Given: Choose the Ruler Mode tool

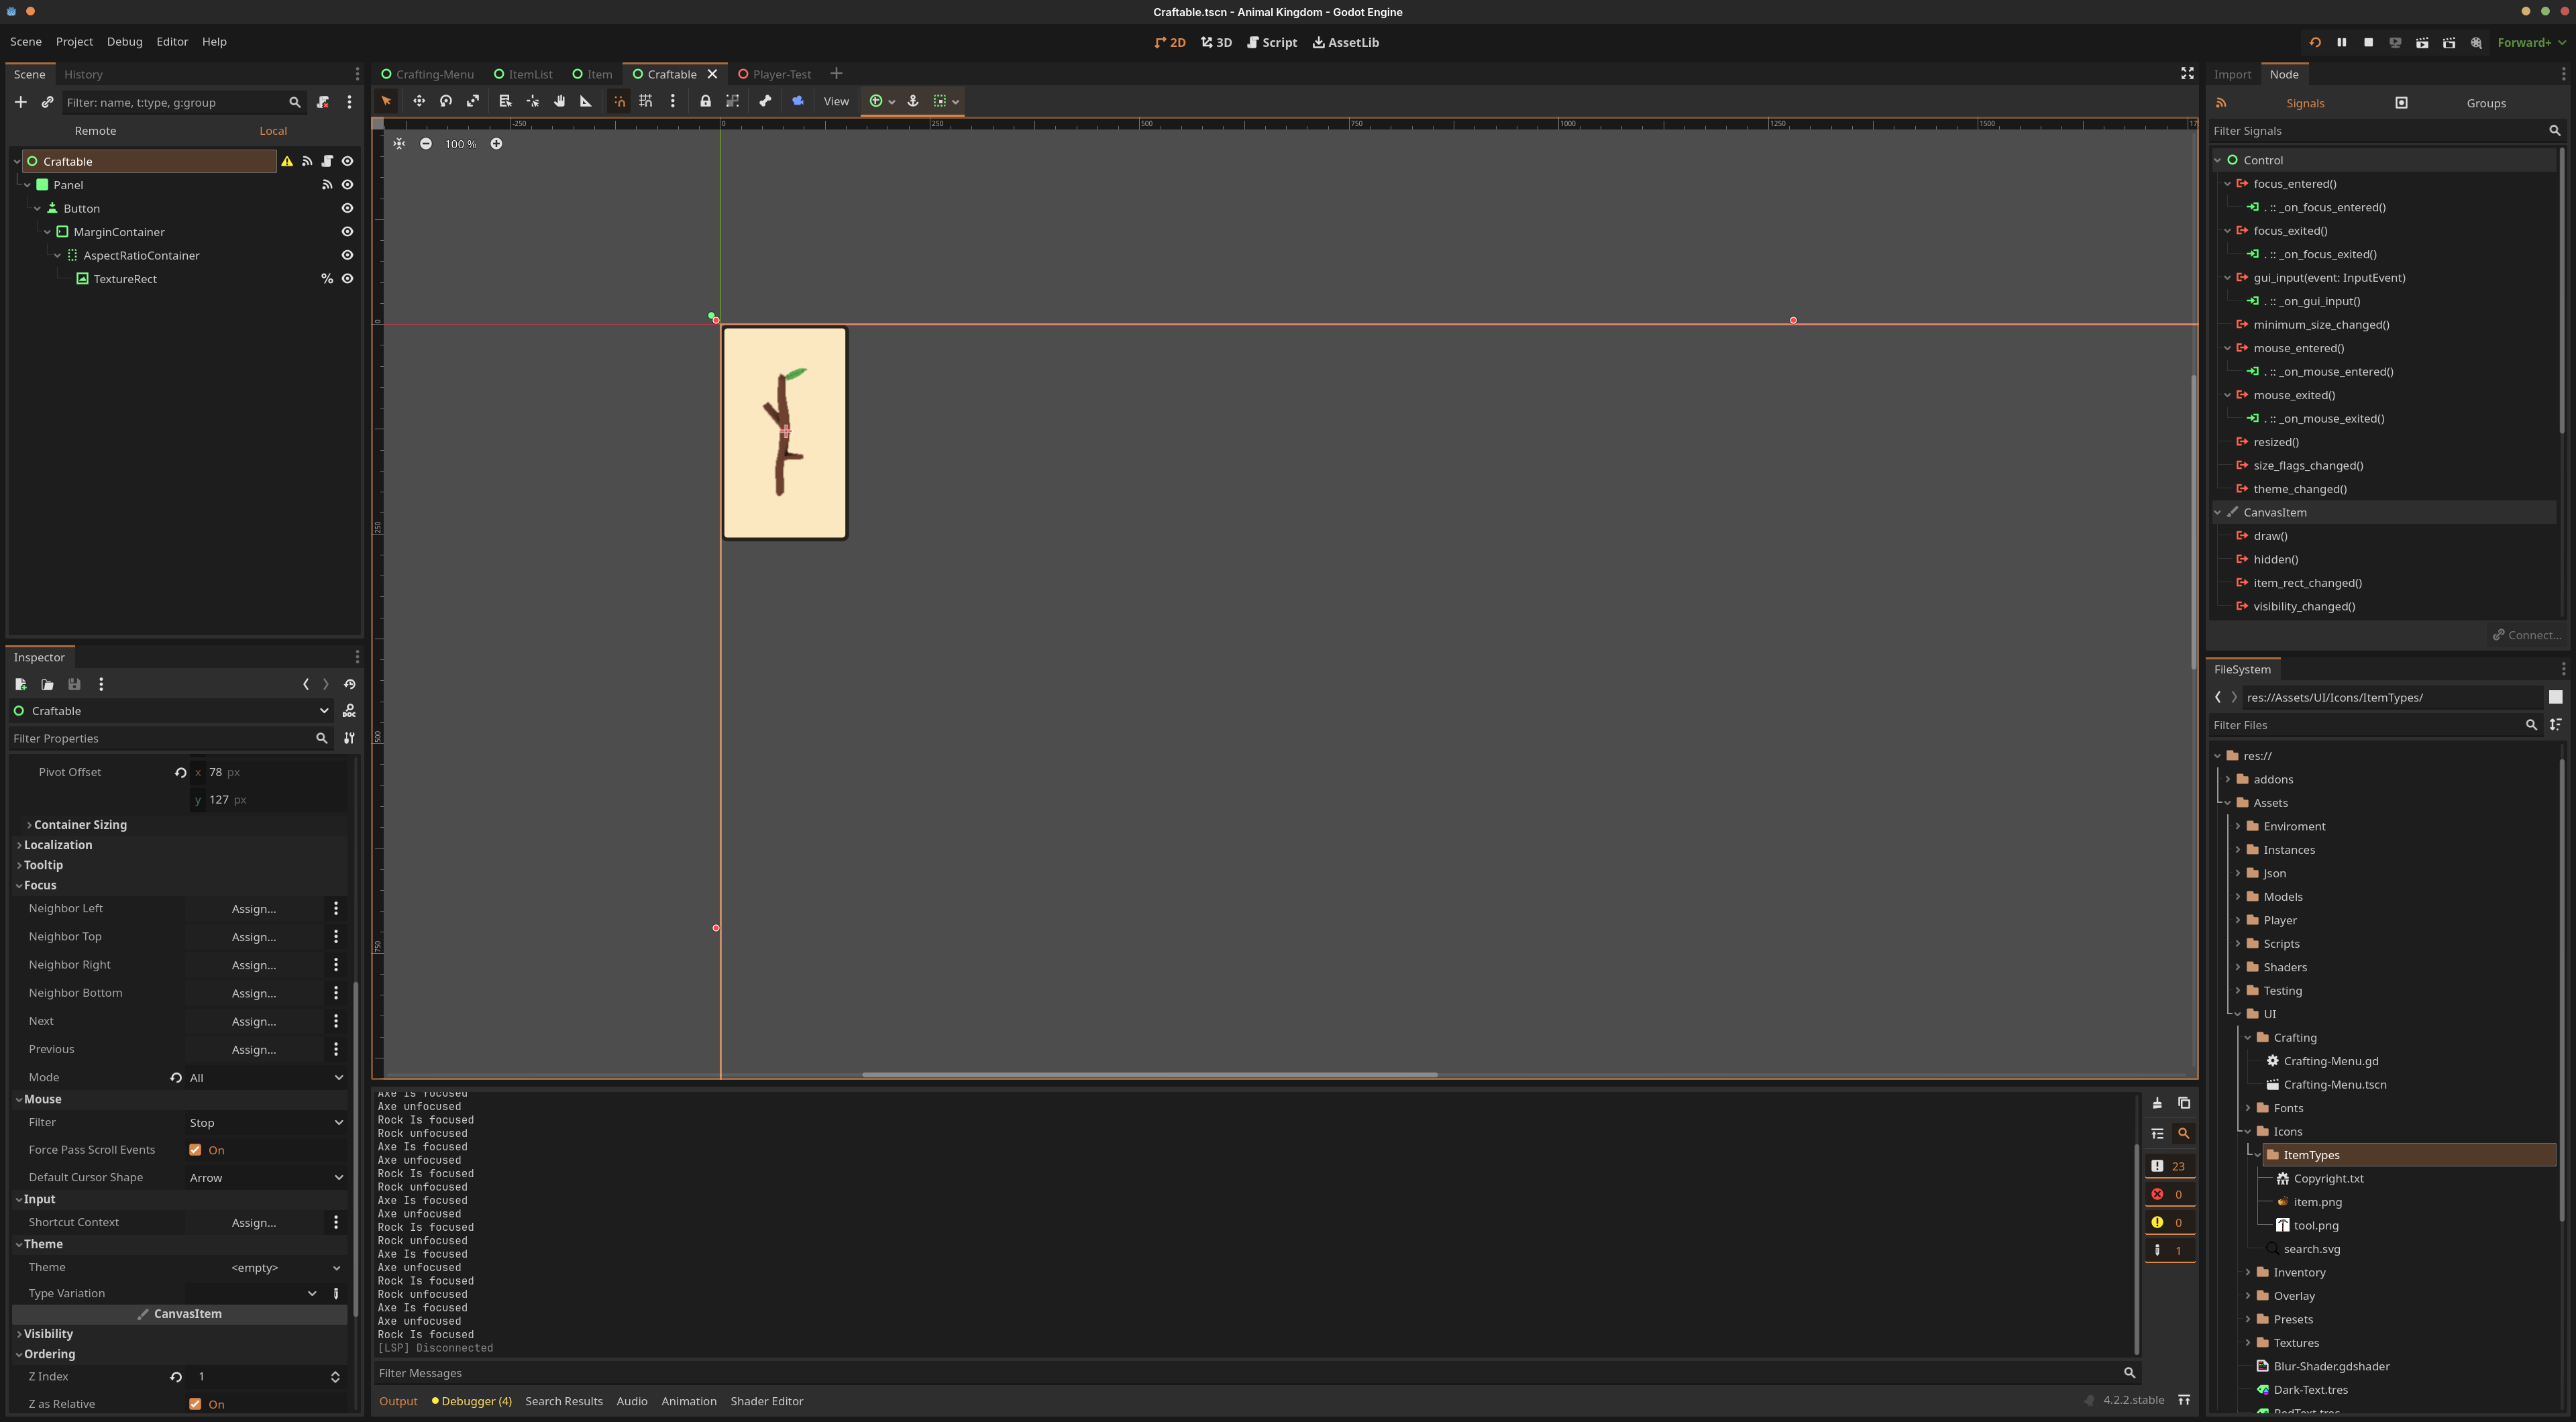Looking at the screenshot, I should coord(586,101).
